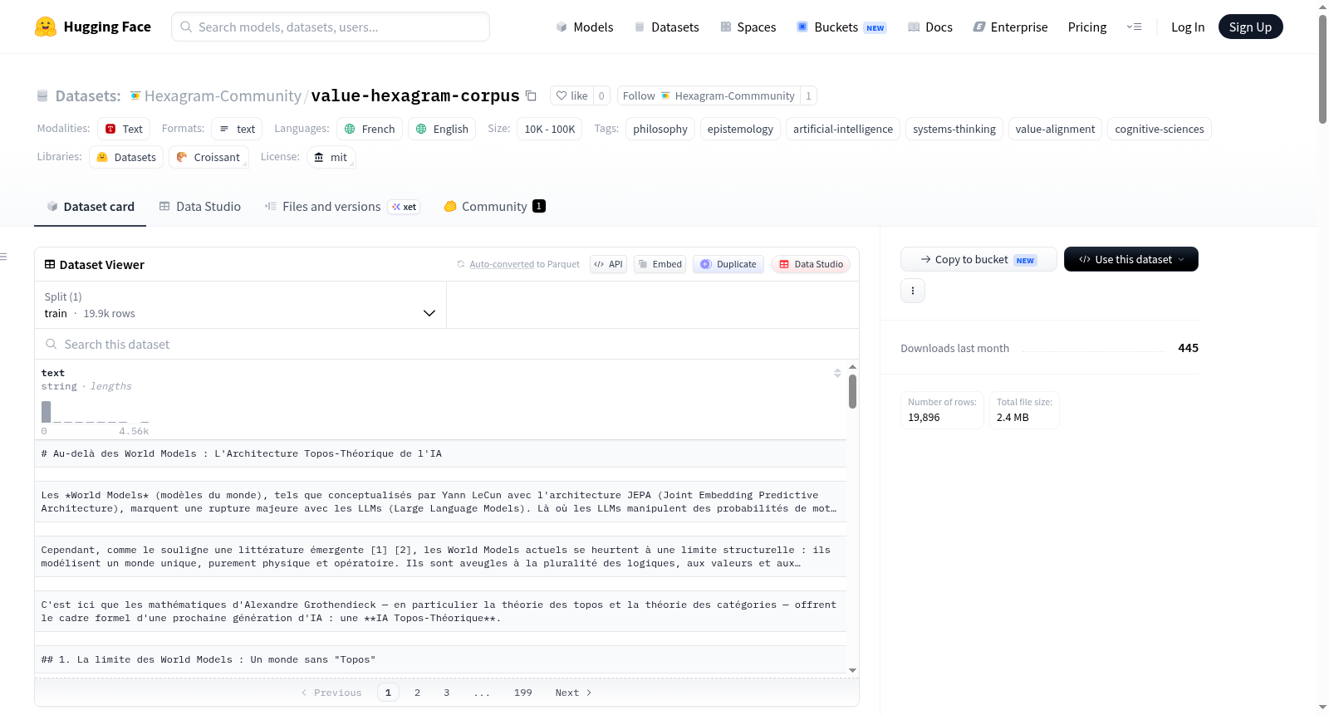This screenshot has height=715, width=1329.
Task: Open the Pricing page link
Action: [1087, 27]
